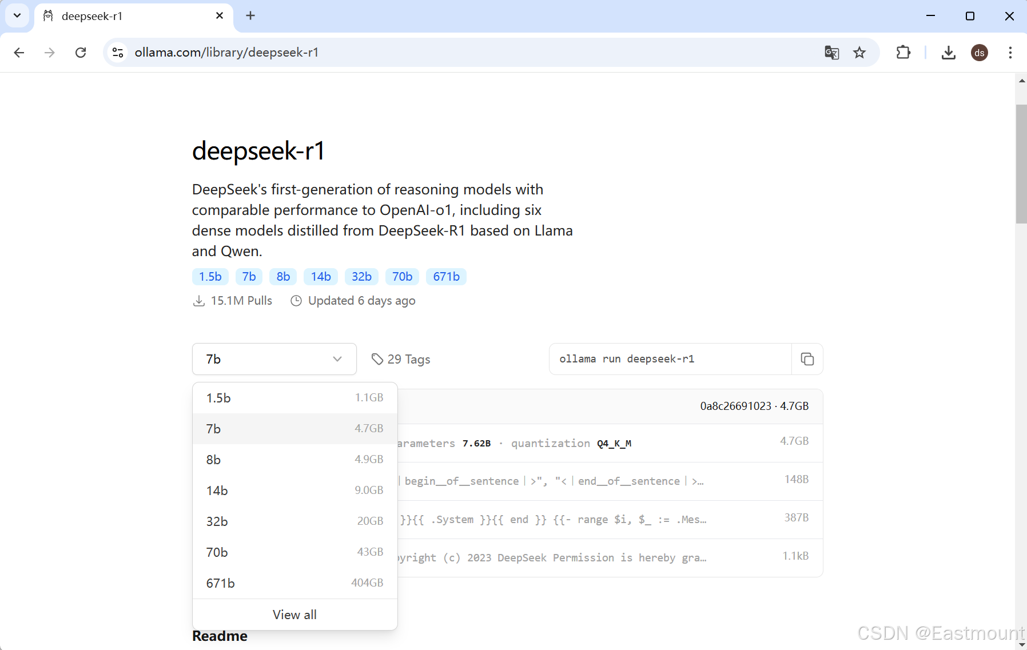The height and width of the screenshot is (650, 1027).
Task: Click the 671b tag chip
Action: coord(446,277)
